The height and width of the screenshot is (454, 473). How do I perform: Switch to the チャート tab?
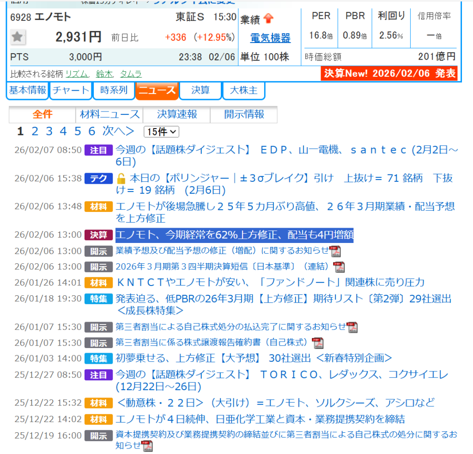71,90
